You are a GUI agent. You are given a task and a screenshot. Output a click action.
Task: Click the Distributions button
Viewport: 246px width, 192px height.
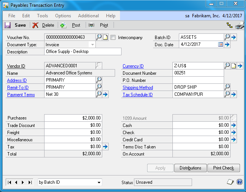pyautogui.click(x=191, y=168)
